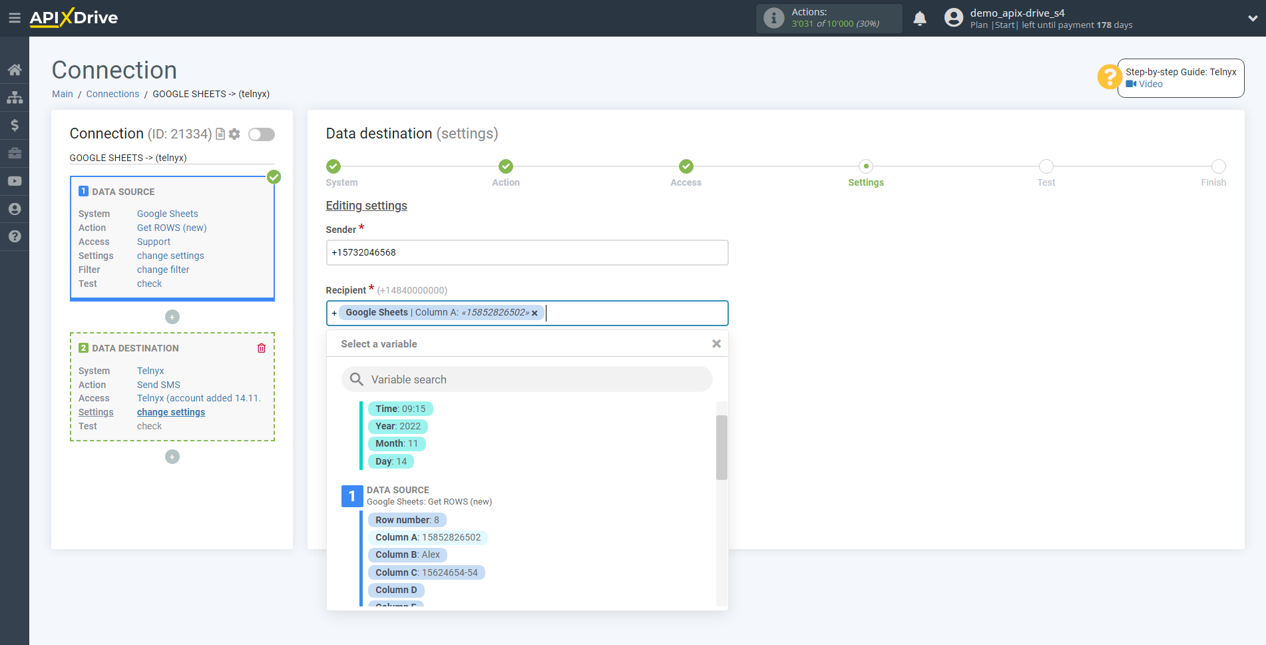The image size is (1266, 645).
Task: Open the Profile sidebar icon
Action: tap(15, 209)
